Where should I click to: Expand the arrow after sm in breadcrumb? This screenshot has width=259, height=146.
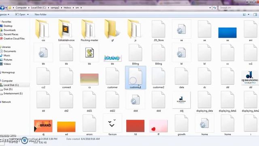tap(81, 8)
